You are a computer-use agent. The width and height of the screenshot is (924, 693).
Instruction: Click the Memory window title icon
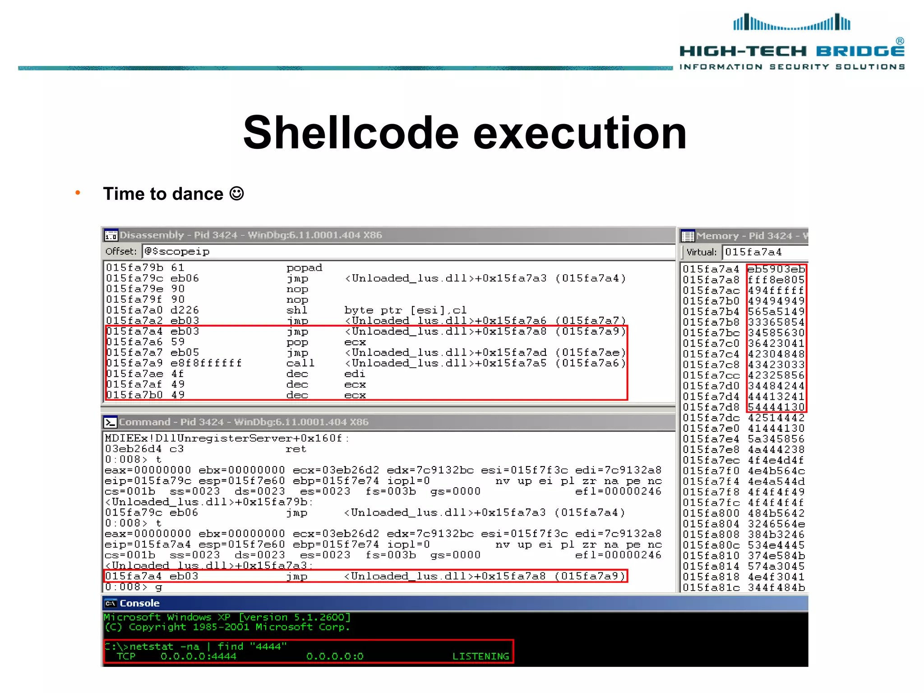click(x=688, y=236)
